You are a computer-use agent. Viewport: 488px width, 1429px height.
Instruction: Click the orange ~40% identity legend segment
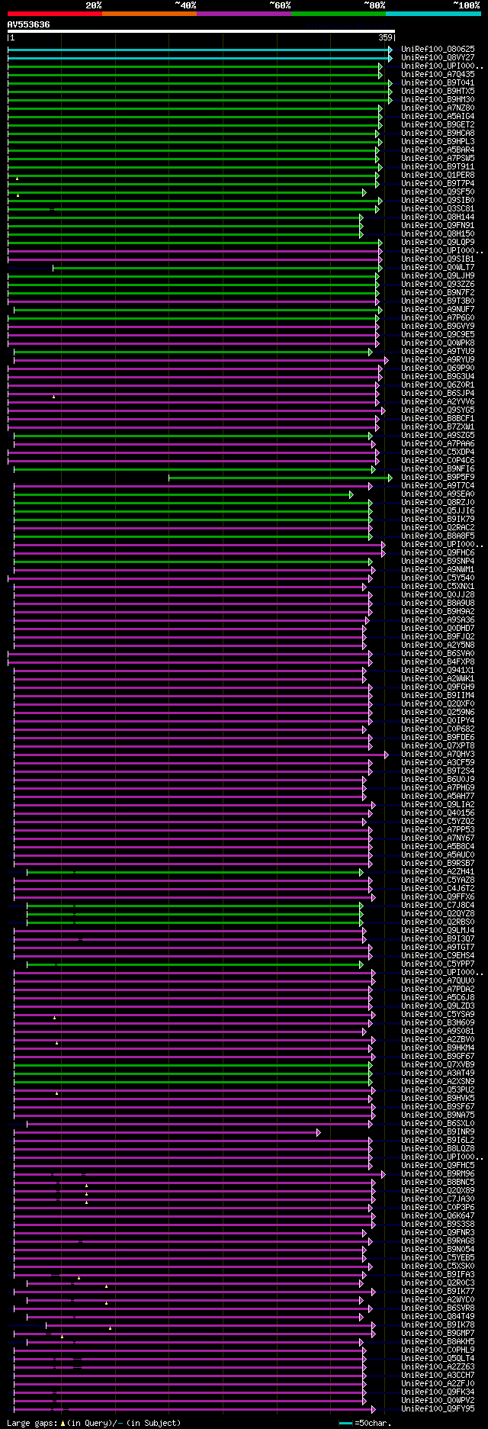click(149, 14)
